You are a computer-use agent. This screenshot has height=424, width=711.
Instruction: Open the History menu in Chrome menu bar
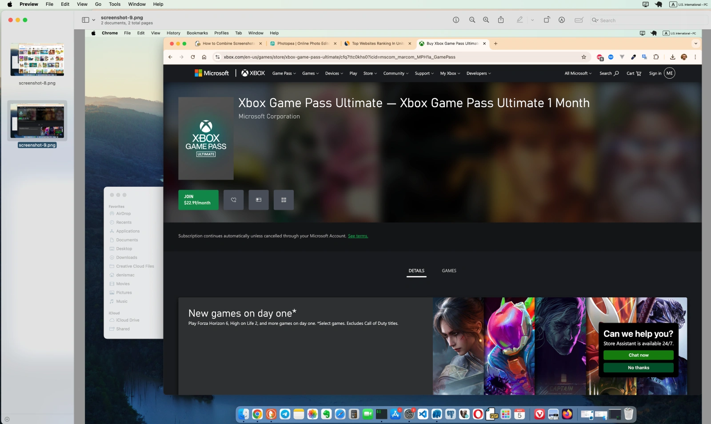173,33
